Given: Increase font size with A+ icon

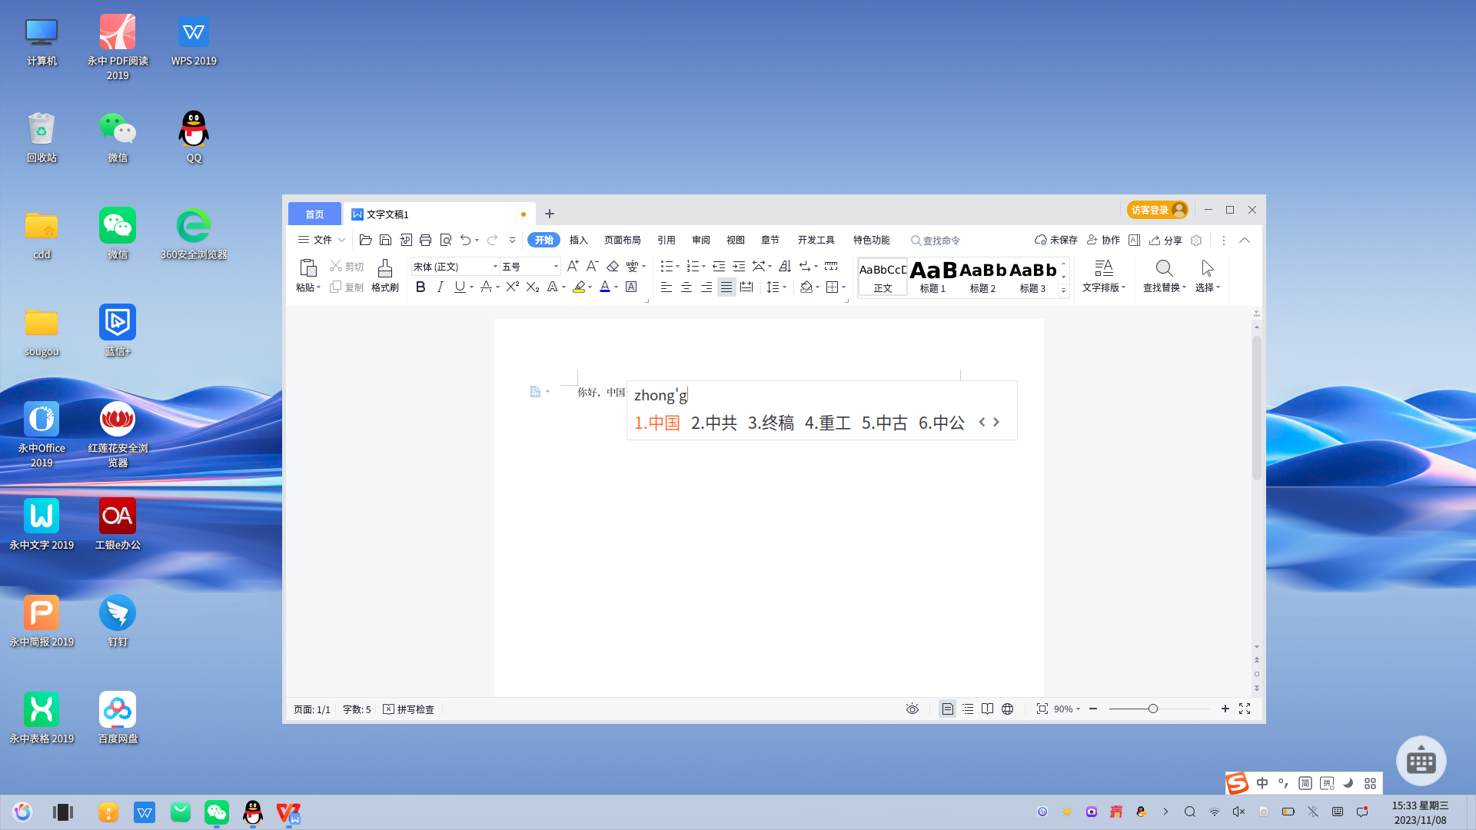Looking at the screenshot, I should (572, 266).
